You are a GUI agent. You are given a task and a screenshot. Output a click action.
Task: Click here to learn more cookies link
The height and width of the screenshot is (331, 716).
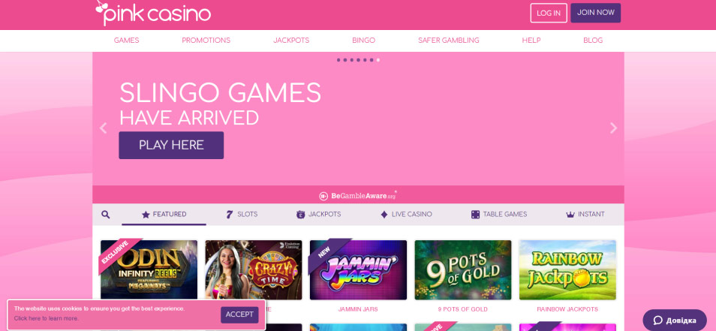pos(46,318)
